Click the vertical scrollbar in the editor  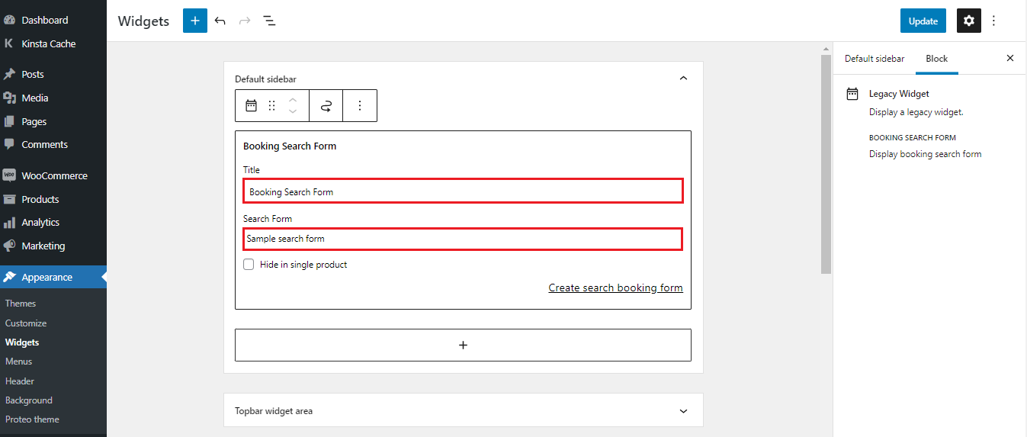[825, 164]
